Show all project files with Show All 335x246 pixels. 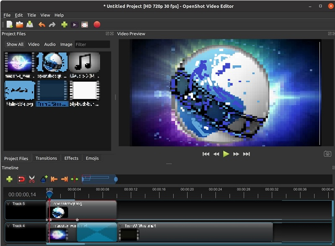click(x=15, y=44)
